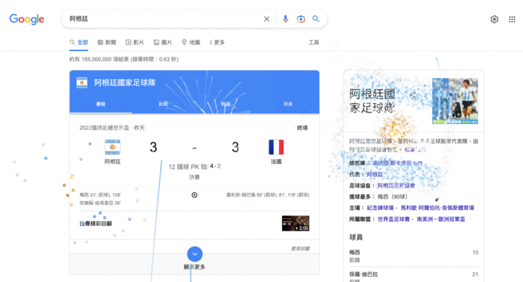Open 阿根廷 representative link
The image size is (523, 282).
click(x=375, y=174)
